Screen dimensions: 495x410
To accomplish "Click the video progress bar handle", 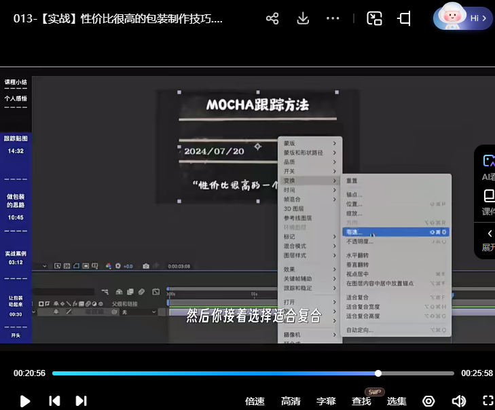I will coord(378,373).
